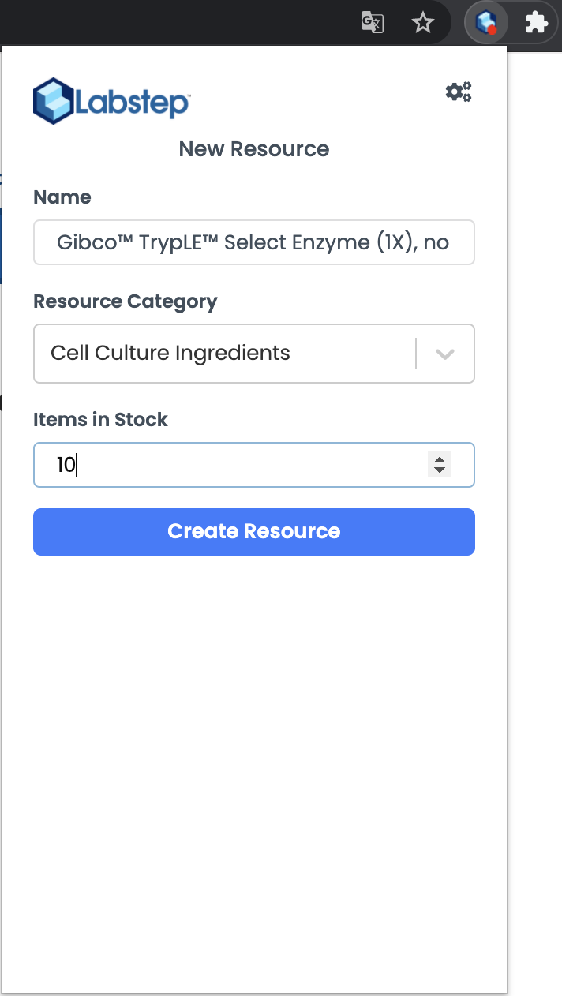
Task: Click the Name field label
Action: tap(62, 197)
